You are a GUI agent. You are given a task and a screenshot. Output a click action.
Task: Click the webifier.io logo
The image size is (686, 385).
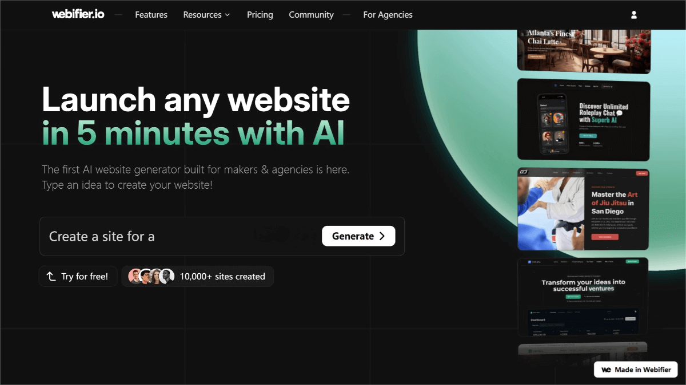[78, 15]
